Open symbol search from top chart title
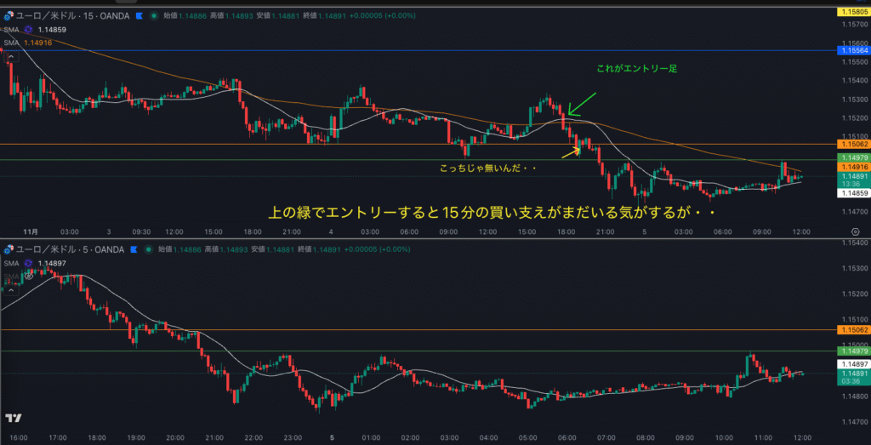 coord(60,15)
